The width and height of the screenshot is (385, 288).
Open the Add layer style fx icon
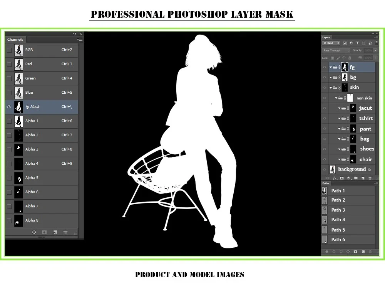tap(334, 178)
